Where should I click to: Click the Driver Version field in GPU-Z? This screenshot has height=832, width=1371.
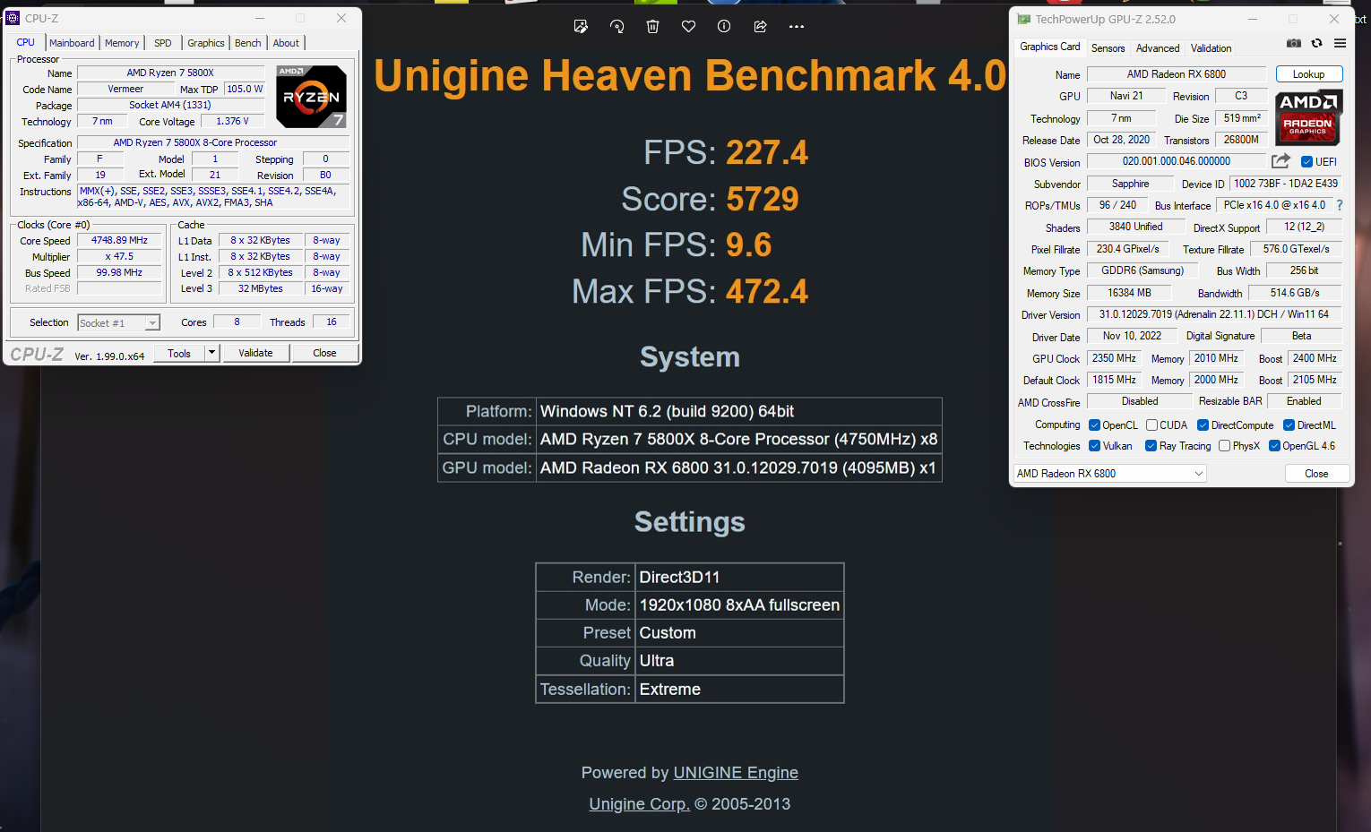(x=1214, y=314)
